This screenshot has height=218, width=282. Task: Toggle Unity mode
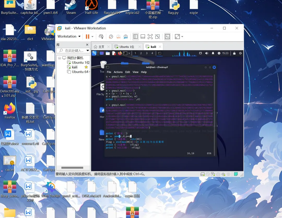(157, 37)
